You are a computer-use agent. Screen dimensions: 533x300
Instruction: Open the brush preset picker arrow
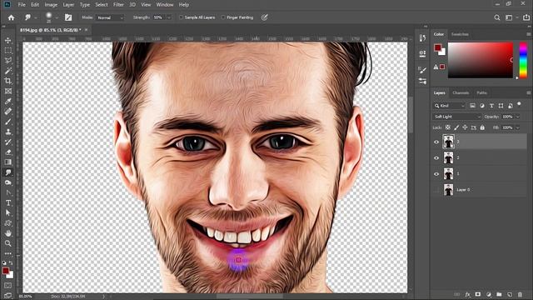point(57,17)
